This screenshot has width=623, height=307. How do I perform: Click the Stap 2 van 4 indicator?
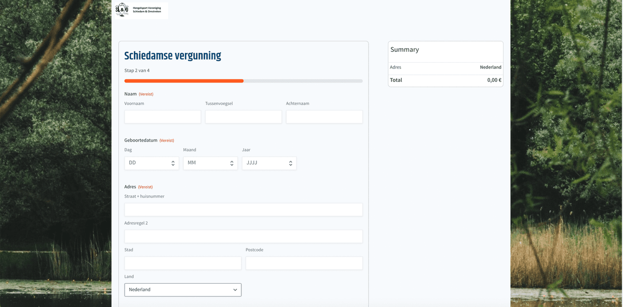[137, 71]
